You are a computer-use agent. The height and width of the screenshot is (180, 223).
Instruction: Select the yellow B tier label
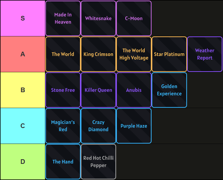coord(23,90)
